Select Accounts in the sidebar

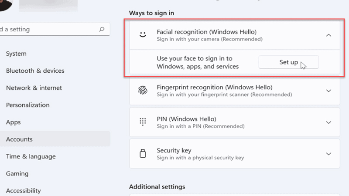(x=19, y=139)
